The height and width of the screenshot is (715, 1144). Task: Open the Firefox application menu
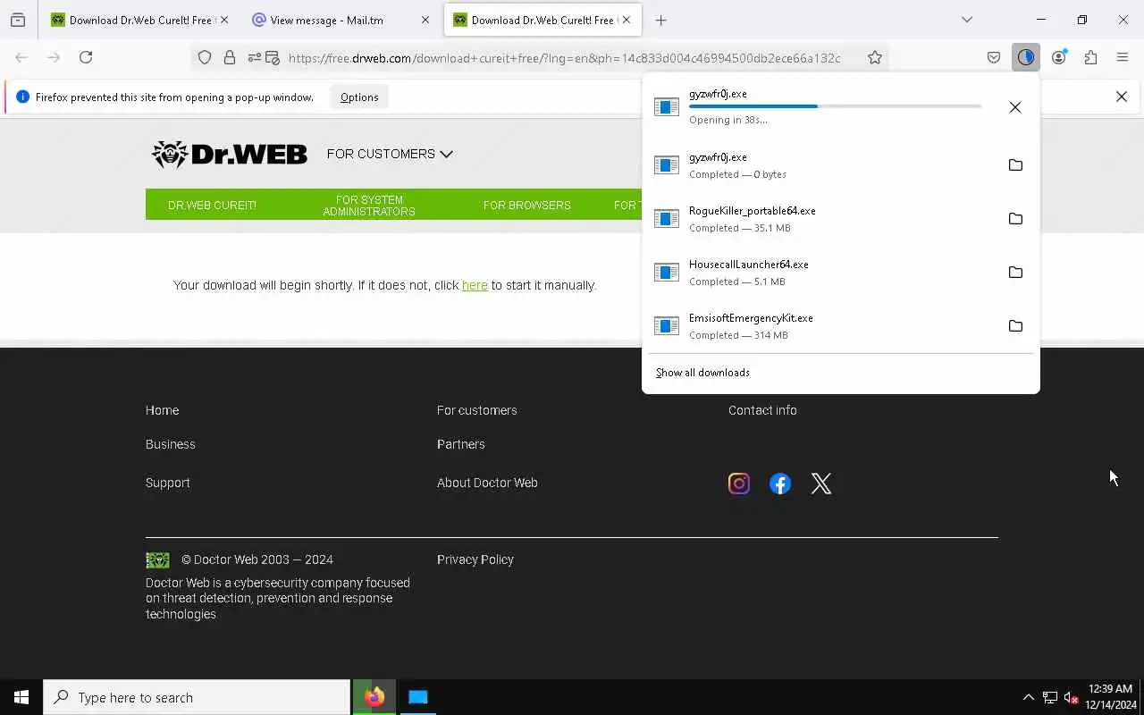click(x=1123, y=57)
